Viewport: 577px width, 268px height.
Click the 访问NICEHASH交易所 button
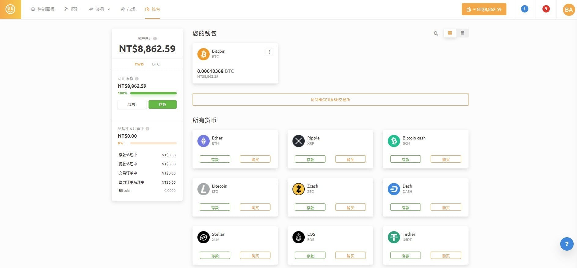tap(330, 100)
